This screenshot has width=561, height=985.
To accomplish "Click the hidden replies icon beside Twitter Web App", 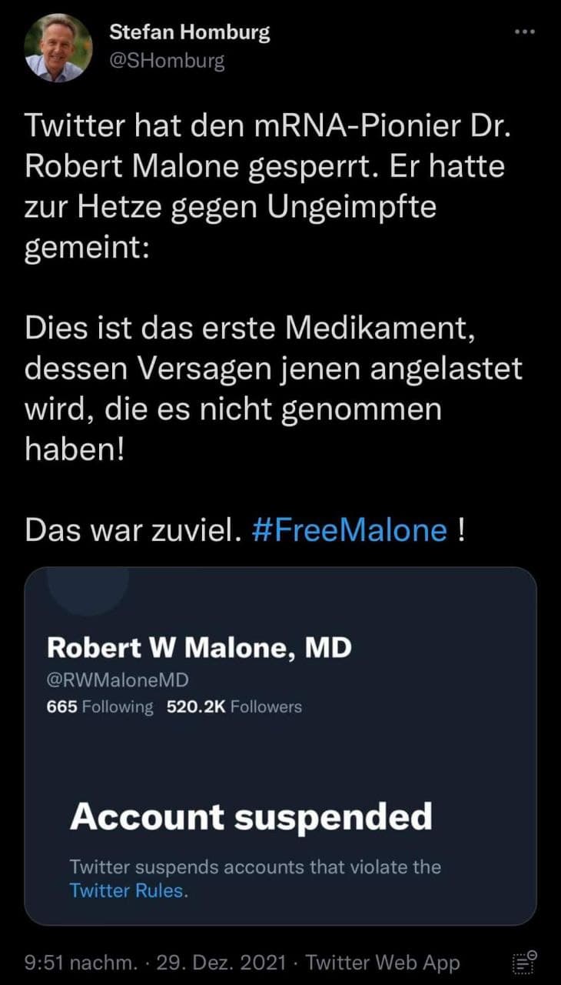I will (524, 962).
